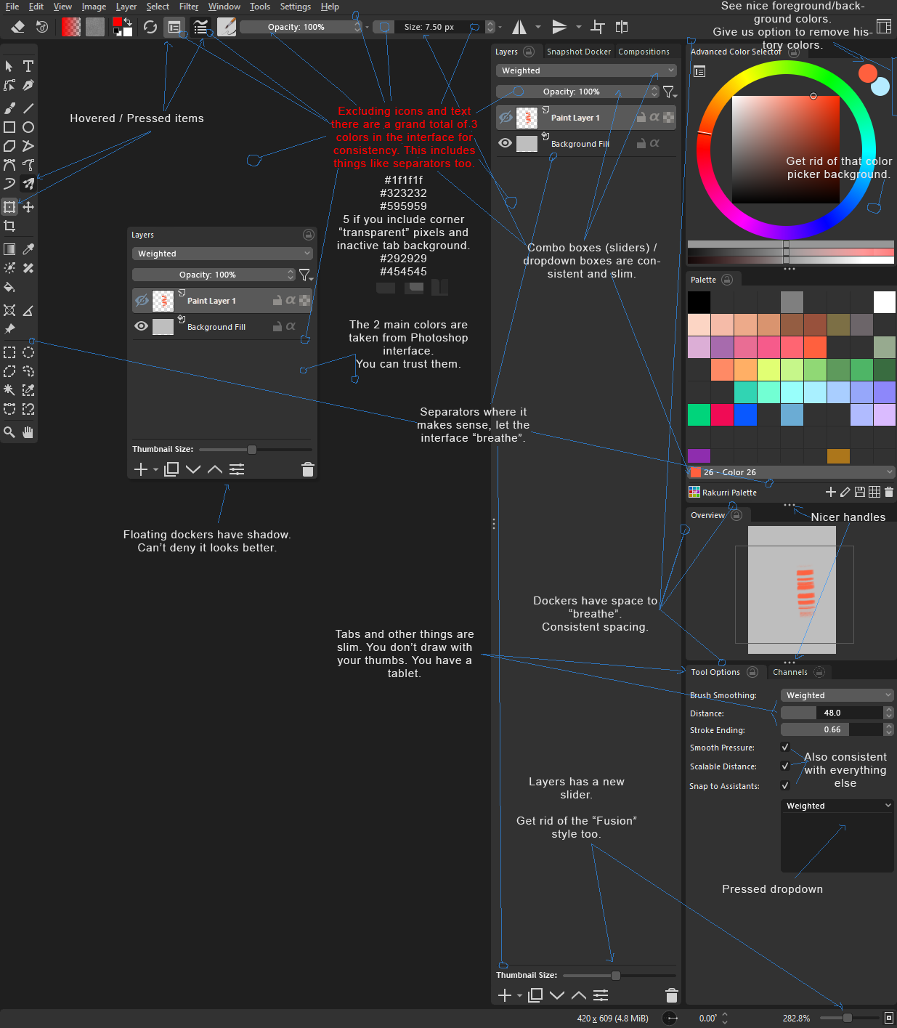Image resolution: width=897 pixels, height=1028 pixels.
Task: Open the 26 - Color 26 dropdown
Action: click(791, 472)
